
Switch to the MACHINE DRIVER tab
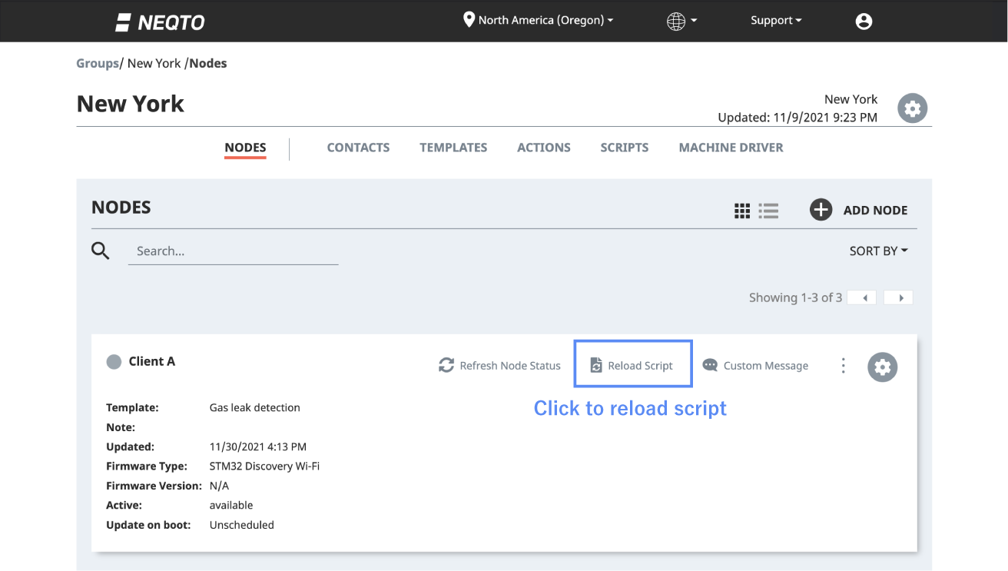click(731, 147)
